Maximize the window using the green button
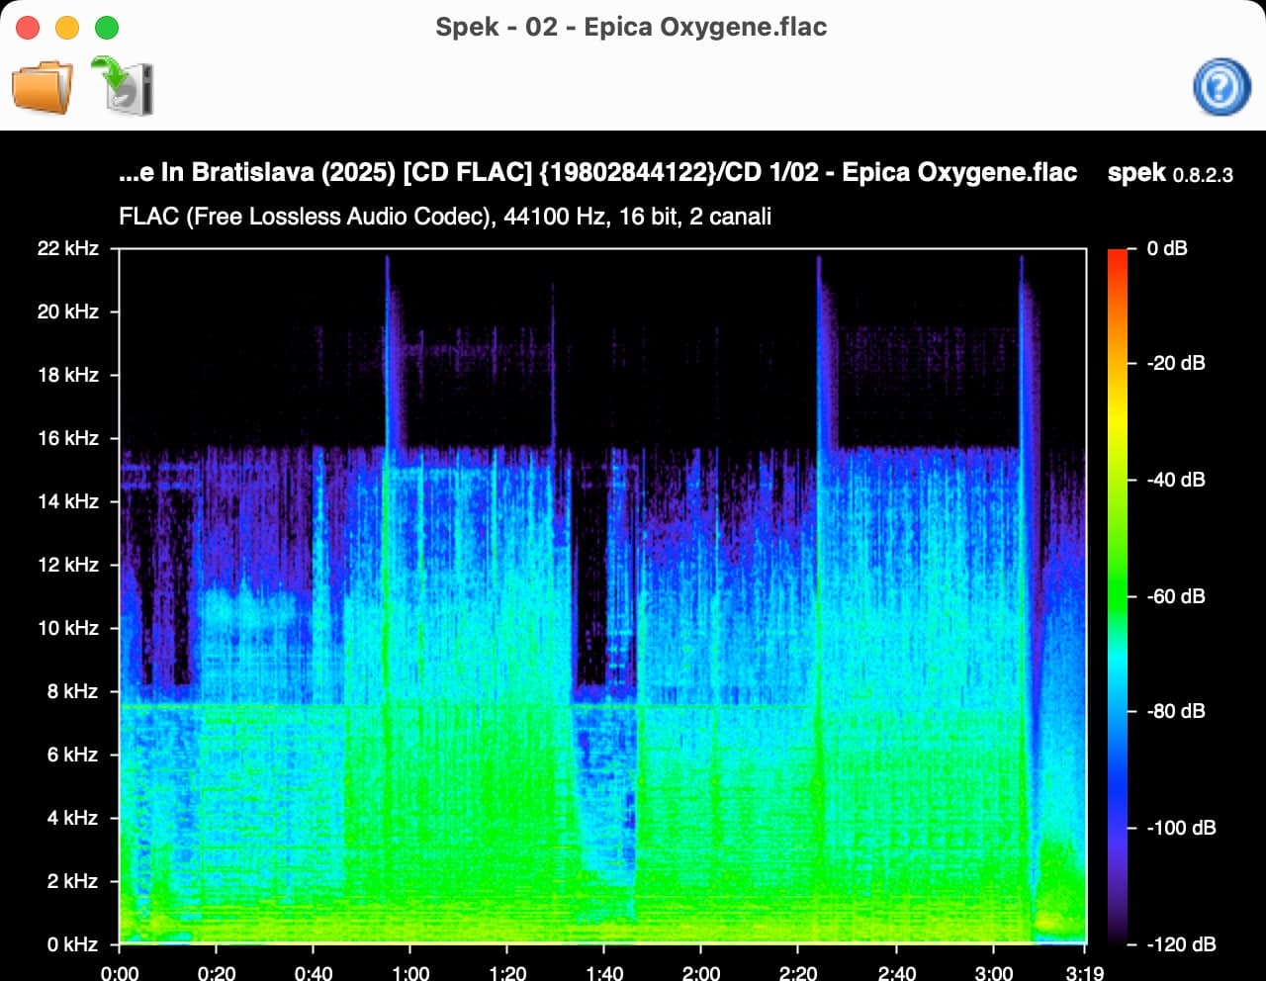 (x=107, y=28)
